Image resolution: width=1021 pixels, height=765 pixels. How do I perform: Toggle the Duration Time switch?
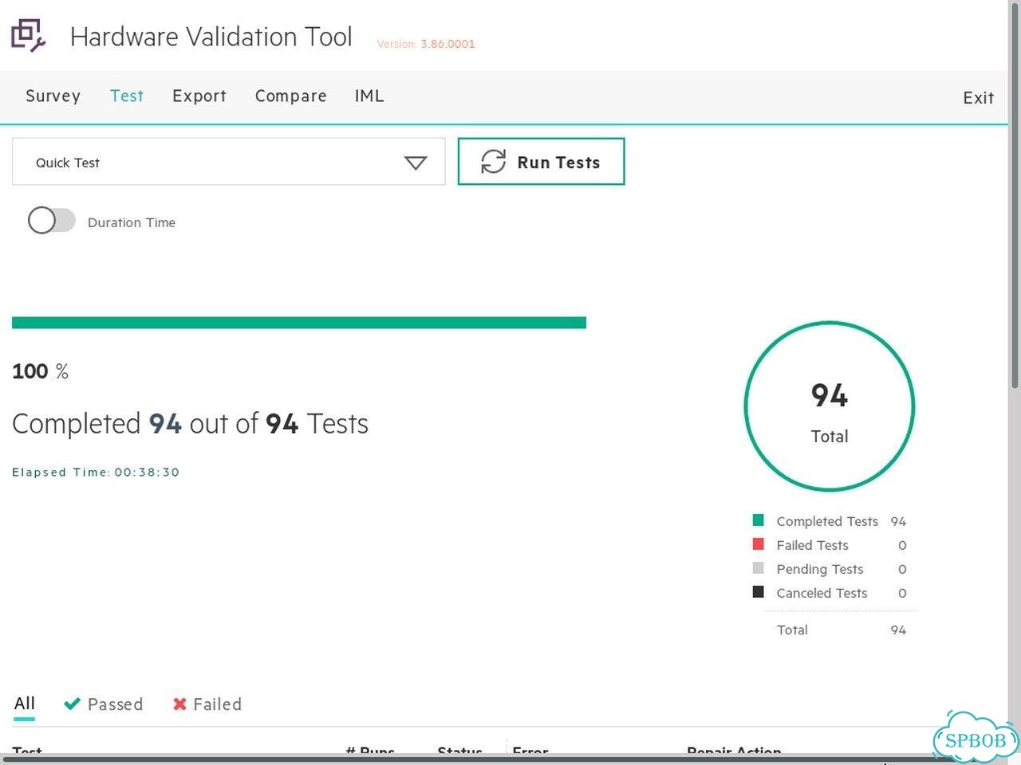click(x=52, y=221)
